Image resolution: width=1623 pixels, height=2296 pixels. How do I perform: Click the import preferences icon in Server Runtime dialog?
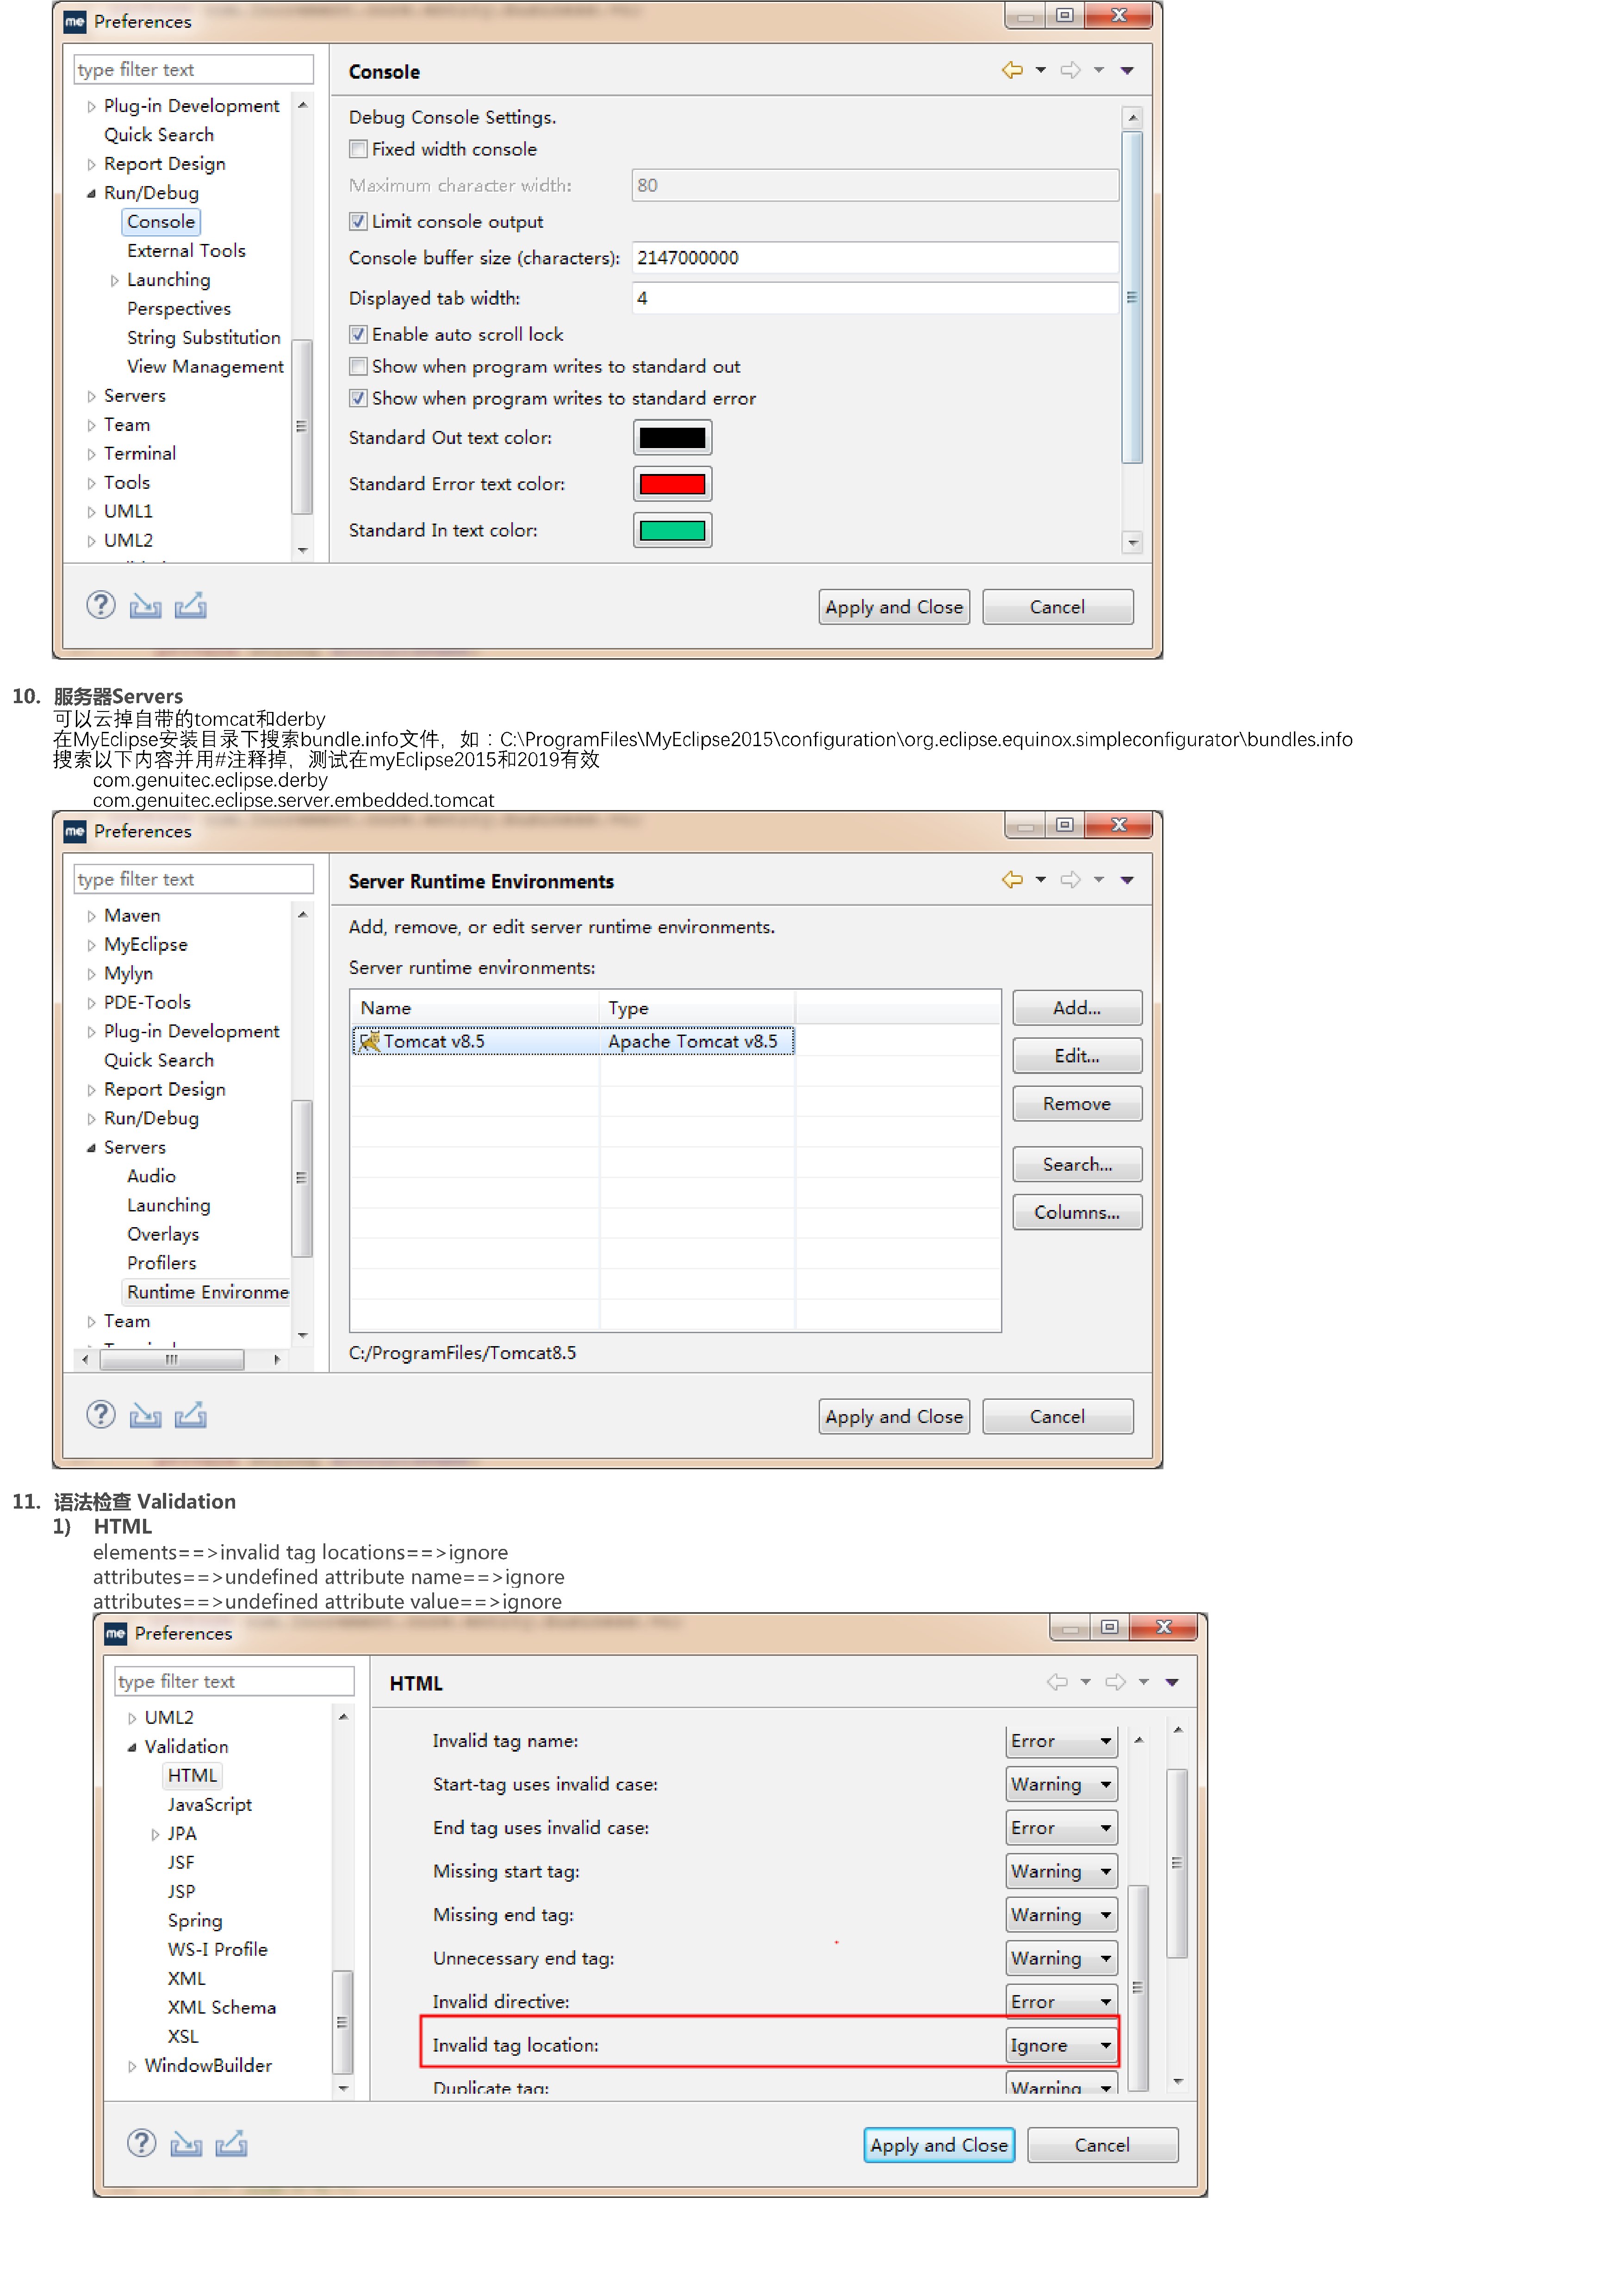(146, 1416)
